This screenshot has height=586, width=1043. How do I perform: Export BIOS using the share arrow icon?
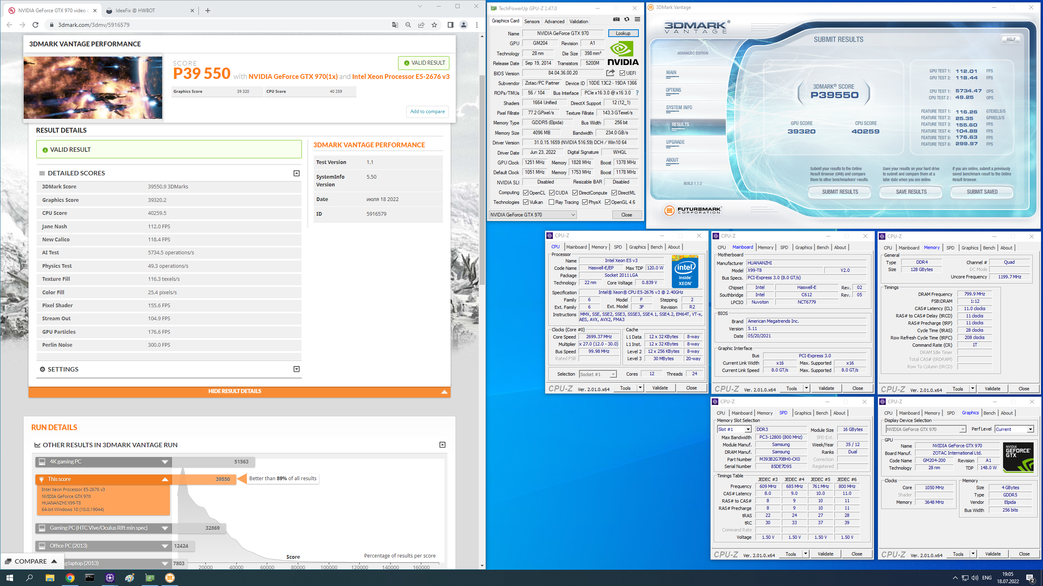point(610,73)
